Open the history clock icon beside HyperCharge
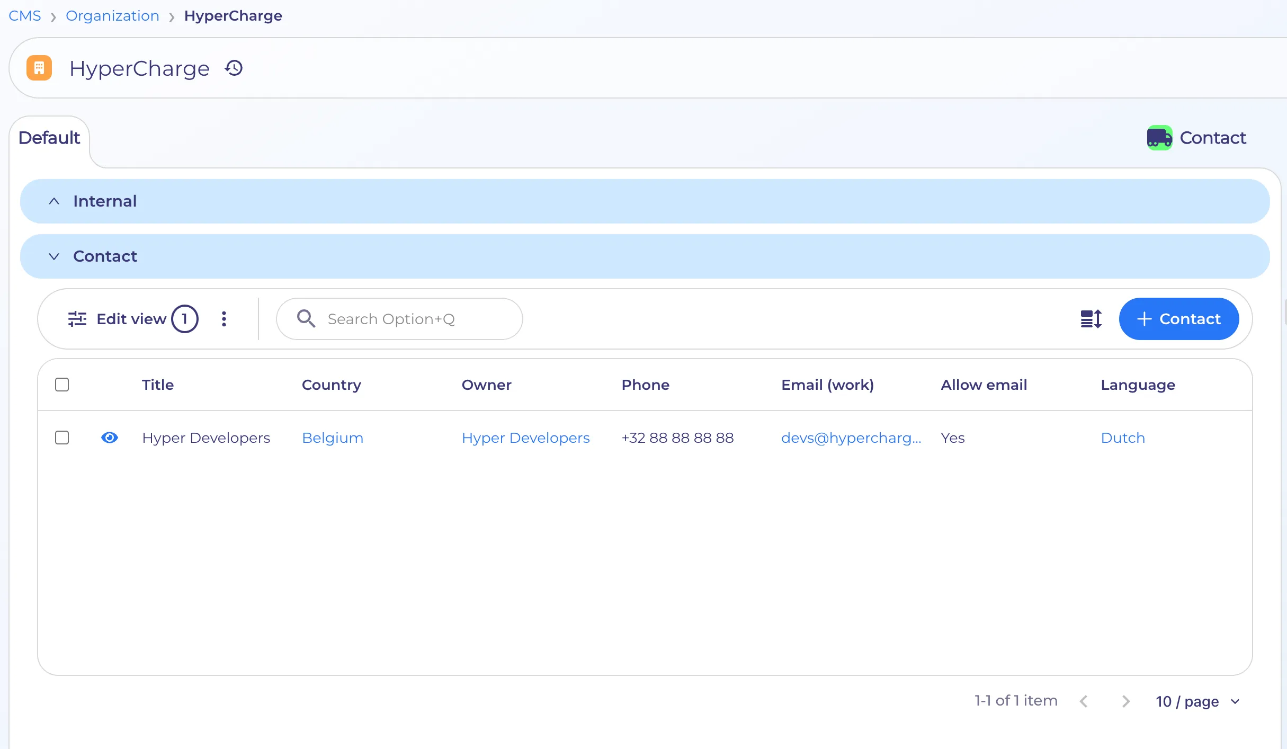Image resolution: width=1287 pixels, height=749 pixels. click(234, 68)
